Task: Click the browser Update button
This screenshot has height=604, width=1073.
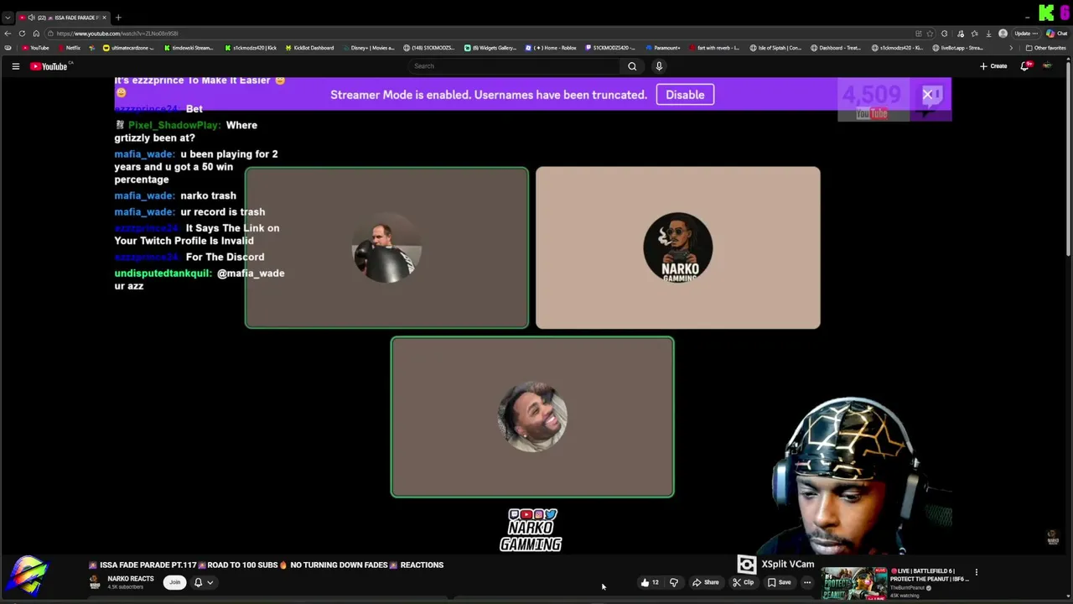Action: [1025, 34]
